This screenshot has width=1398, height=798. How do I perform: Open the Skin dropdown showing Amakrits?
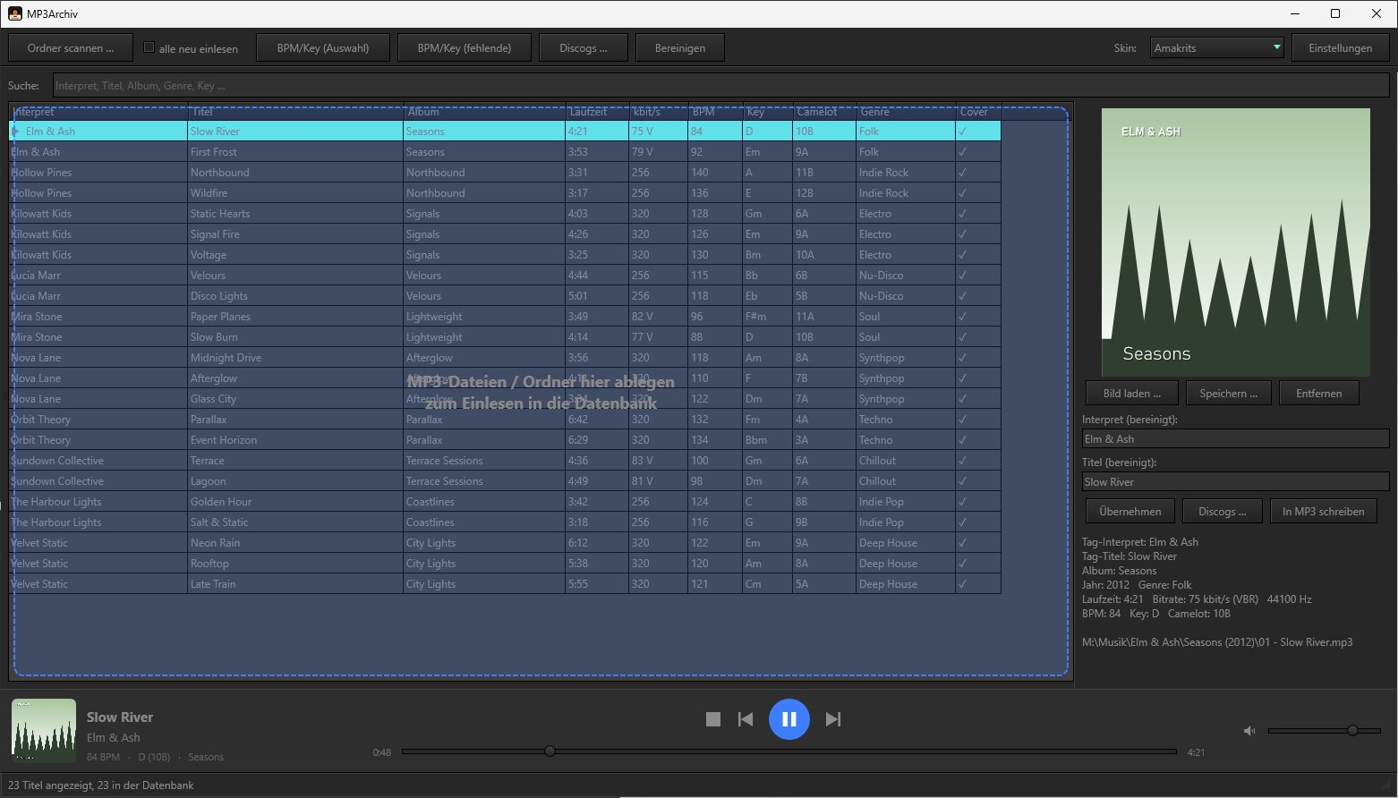[1216, 47]
